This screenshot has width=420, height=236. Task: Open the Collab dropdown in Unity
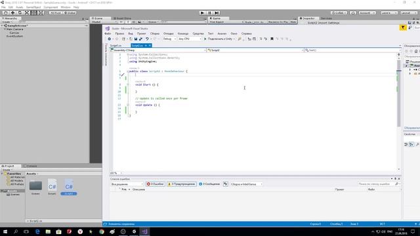pos(339,13)
